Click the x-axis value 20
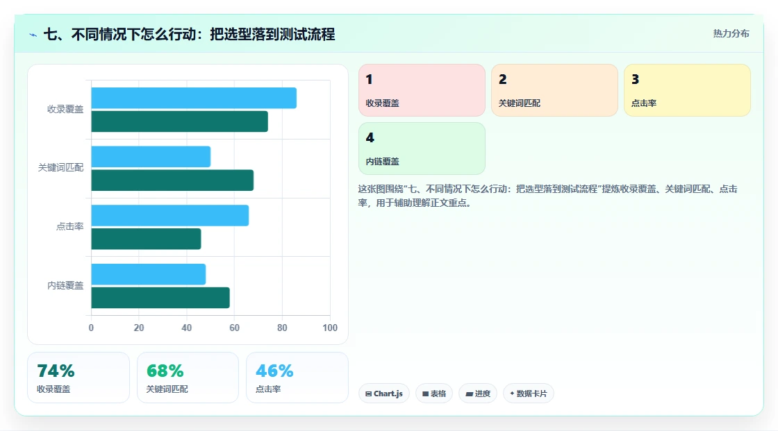The image size is (778, 431). coord(139,328)
